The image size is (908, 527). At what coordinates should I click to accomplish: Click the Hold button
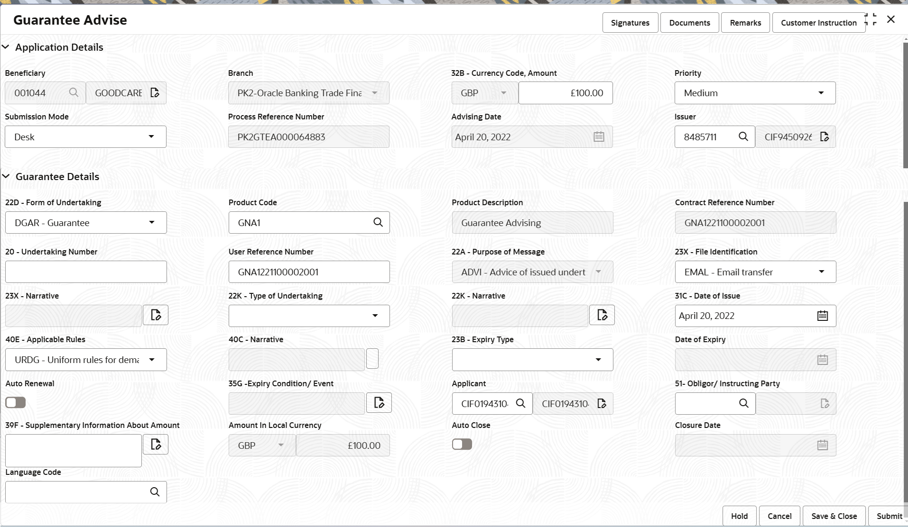coord(739,516)
